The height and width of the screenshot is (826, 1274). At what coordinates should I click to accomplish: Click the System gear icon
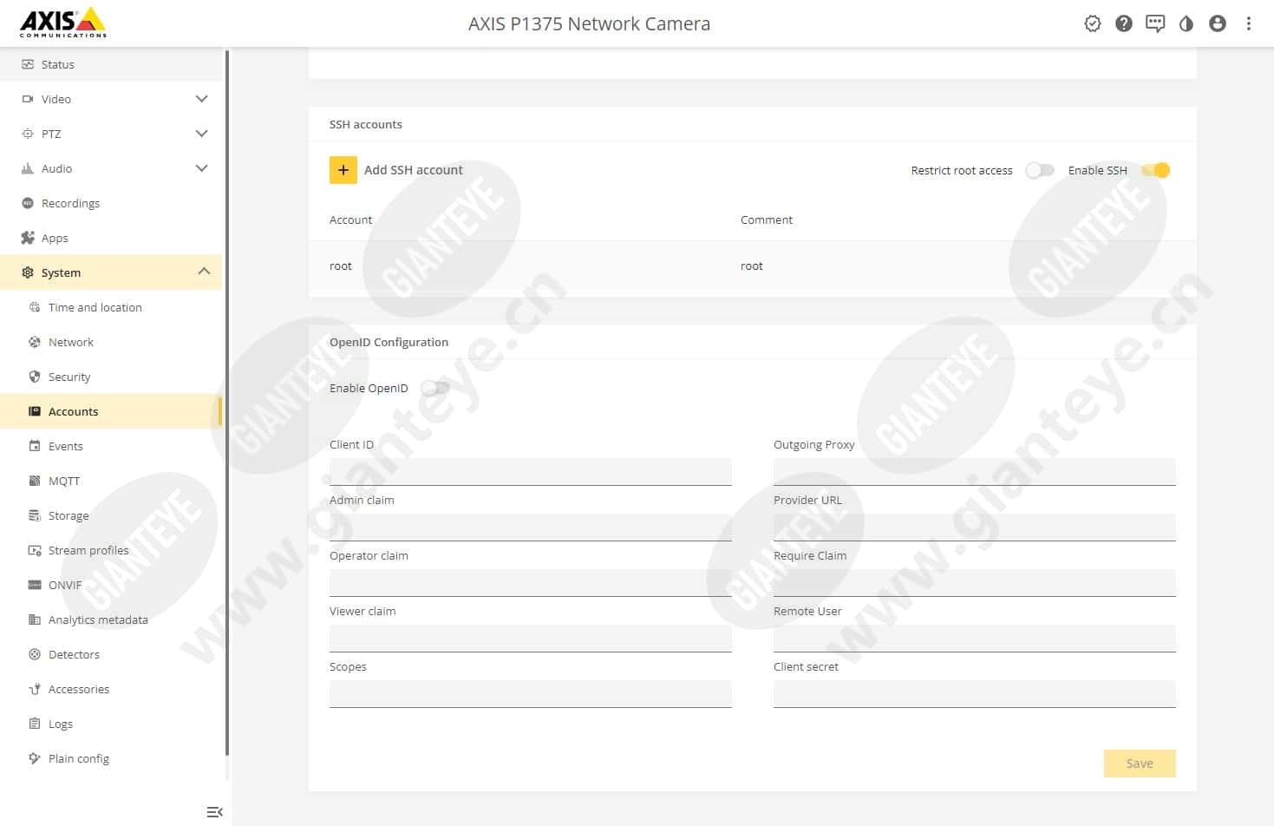(x=28, y=272)
